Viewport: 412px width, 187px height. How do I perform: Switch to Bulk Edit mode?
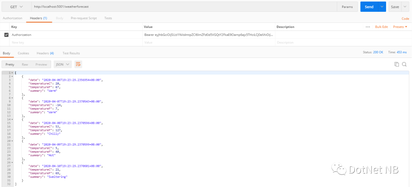tap(381, 27)
